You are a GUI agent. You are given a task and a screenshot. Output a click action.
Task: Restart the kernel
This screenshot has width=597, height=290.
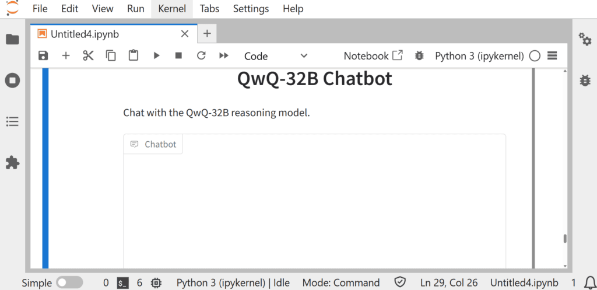click(x=201, y=56)
